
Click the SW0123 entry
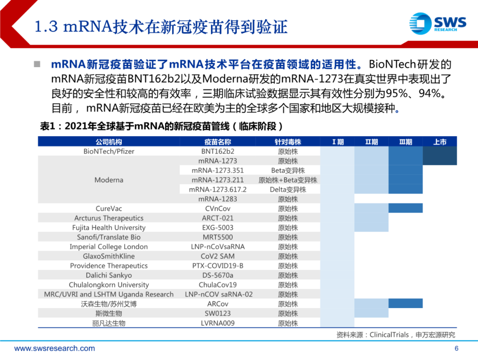tap(218, 313)
